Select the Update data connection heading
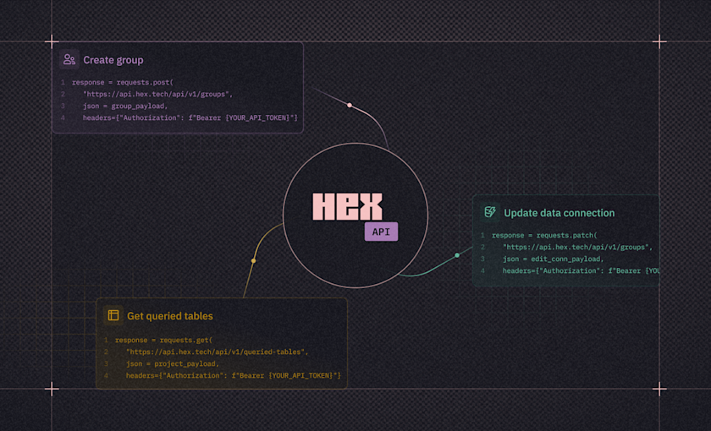Viewport: 711px width, 431px height. pos(559,213)
